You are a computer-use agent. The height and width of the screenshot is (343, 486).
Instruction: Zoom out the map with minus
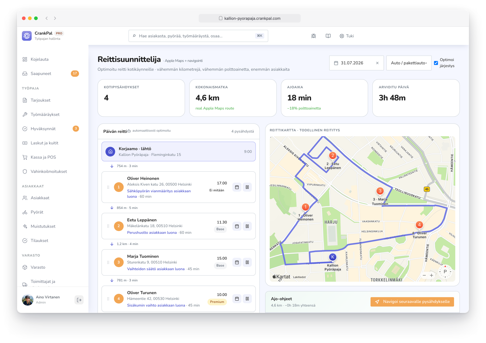pyautogui.click(x=424, y=275)
